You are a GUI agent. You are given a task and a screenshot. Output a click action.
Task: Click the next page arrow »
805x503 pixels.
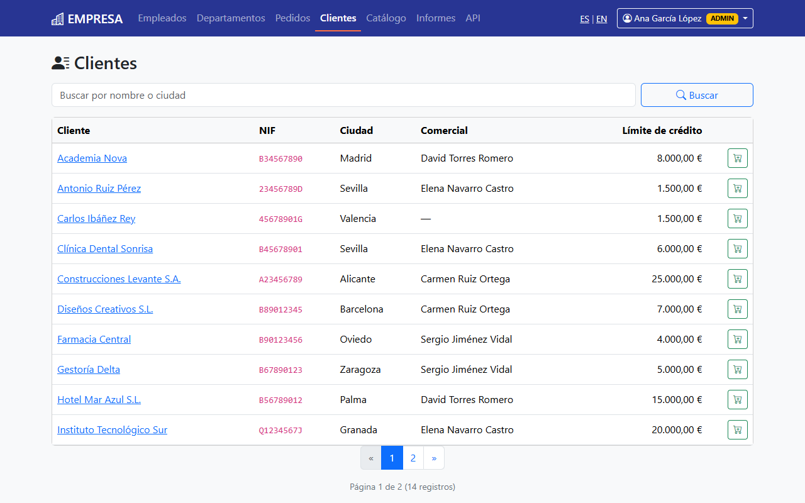(434, 458)
